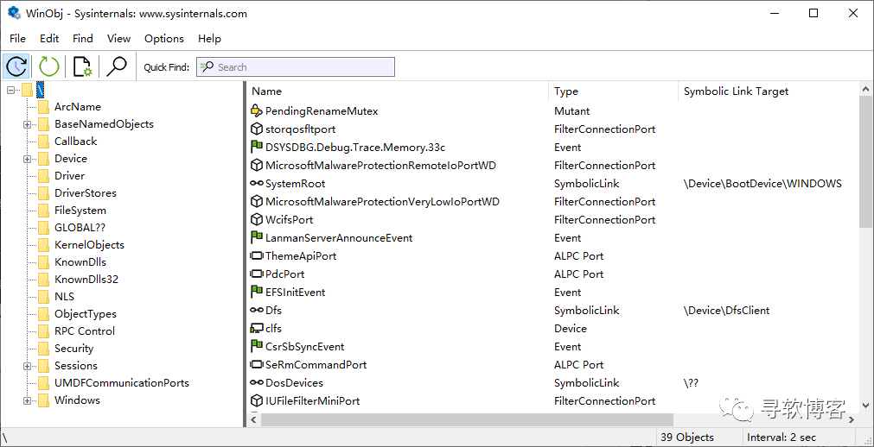Select the NLS tree folder

(x=64, y=297)
